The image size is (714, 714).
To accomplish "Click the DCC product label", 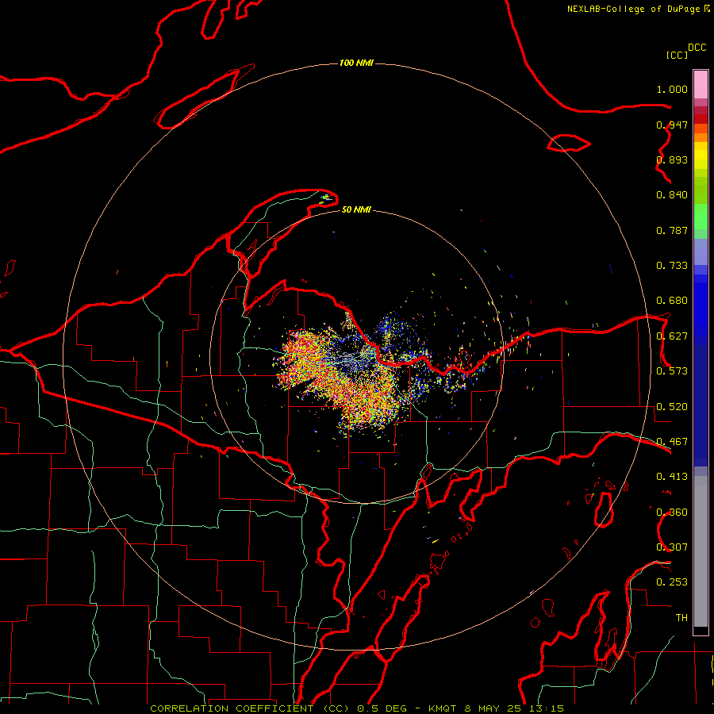I will coord(697,48).
